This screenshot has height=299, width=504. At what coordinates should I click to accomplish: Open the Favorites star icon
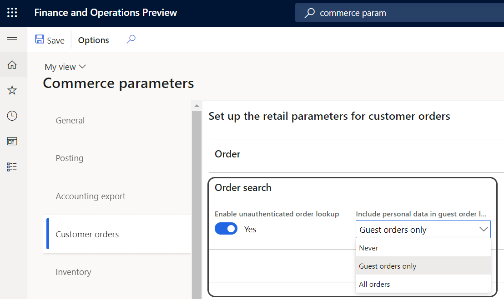point(13,90)
